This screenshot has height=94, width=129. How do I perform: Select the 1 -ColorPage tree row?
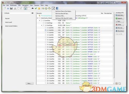pos(75,23)
